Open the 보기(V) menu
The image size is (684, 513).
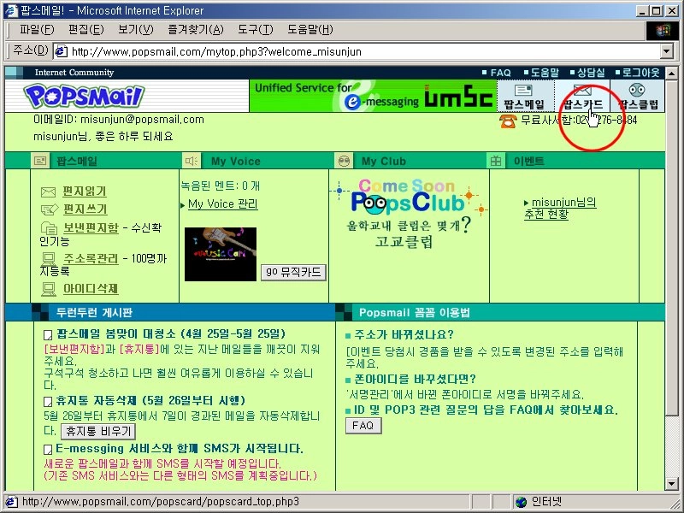tap(136, 30)
